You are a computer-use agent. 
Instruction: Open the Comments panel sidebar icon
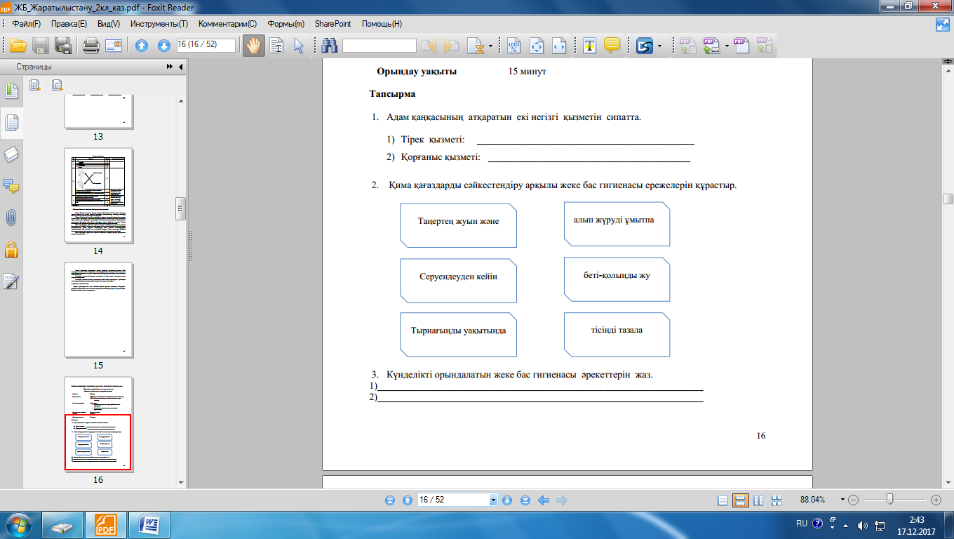coord(11,186)
